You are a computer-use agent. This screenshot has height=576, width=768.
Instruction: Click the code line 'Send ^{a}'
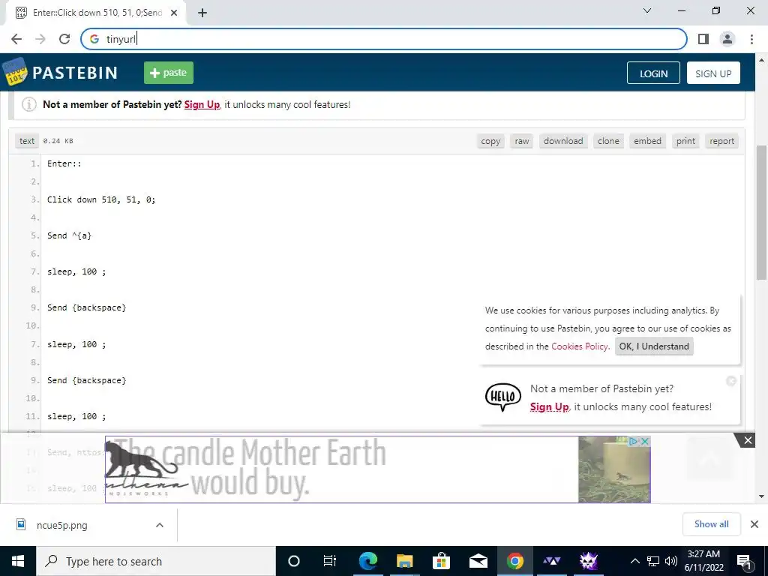click(x=70, y=235)
